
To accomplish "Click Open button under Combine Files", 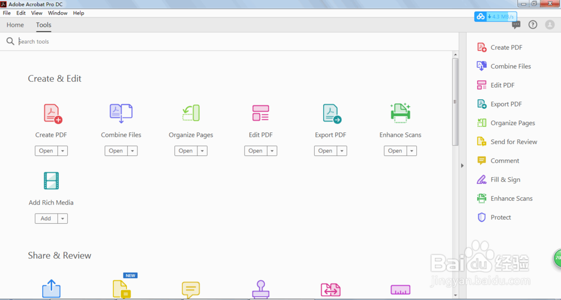I will tap(116, 151).
